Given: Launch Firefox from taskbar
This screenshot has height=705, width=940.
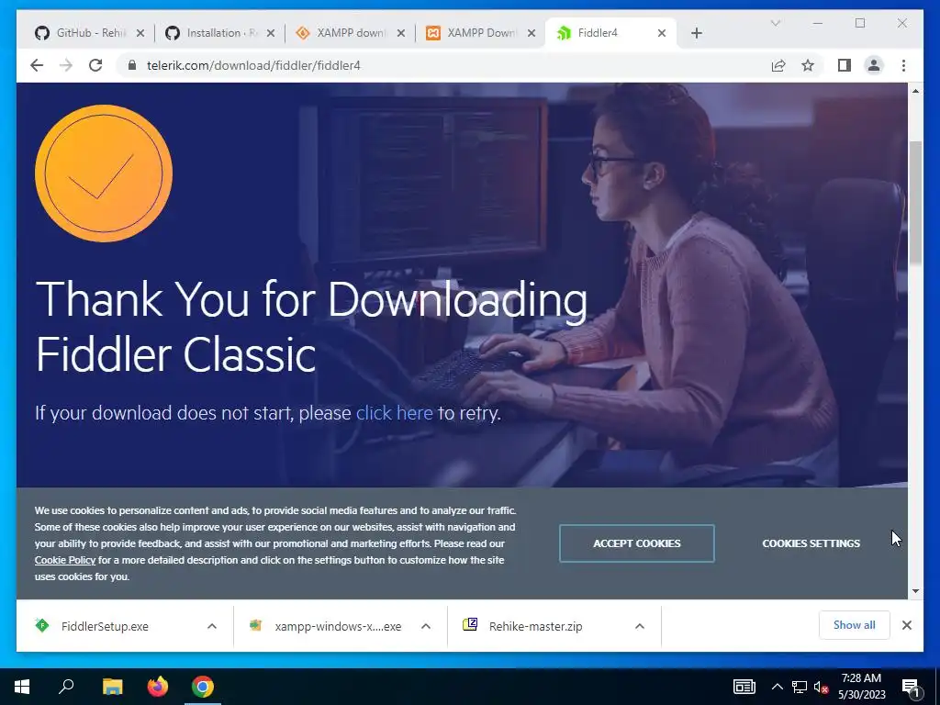Looking at the screenshot, I should 158,687.
